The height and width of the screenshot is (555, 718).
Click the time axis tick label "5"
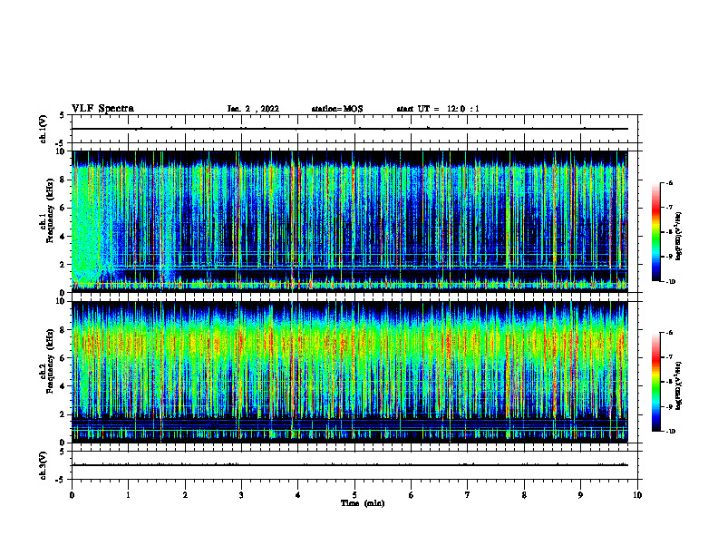354,495
